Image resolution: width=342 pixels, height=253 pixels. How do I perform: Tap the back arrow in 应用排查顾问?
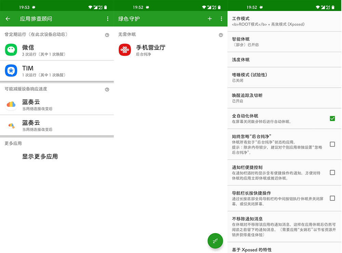tap(8, 19)
